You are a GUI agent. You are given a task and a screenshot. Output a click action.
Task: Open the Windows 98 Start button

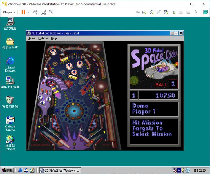(7, 171)
